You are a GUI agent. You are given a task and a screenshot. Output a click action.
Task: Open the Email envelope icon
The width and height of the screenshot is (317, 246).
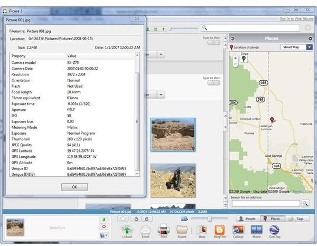tap(145, 230)
